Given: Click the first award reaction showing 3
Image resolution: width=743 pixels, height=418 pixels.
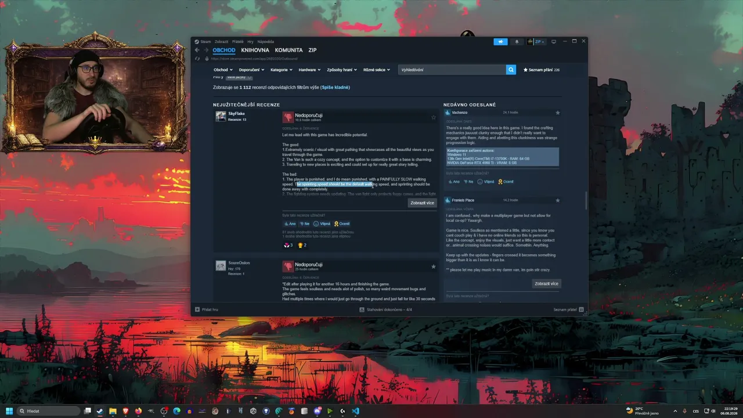Looking at the screenshot, I should click(288, 245).
